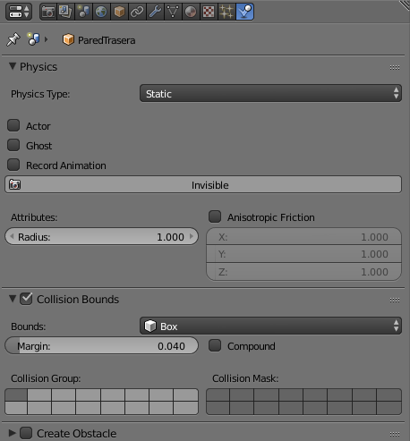410x441 pixels.
Task: Open the Bounds dropdown showing Box
Action: tap(270, 326)
